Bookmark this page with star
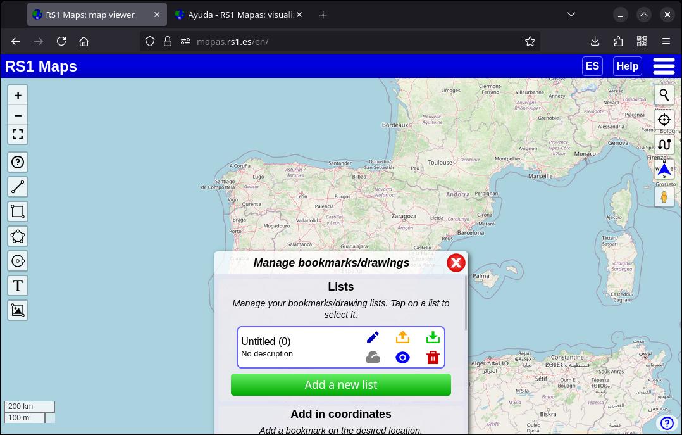The image size is (682, 435). [x=530, y=41]
